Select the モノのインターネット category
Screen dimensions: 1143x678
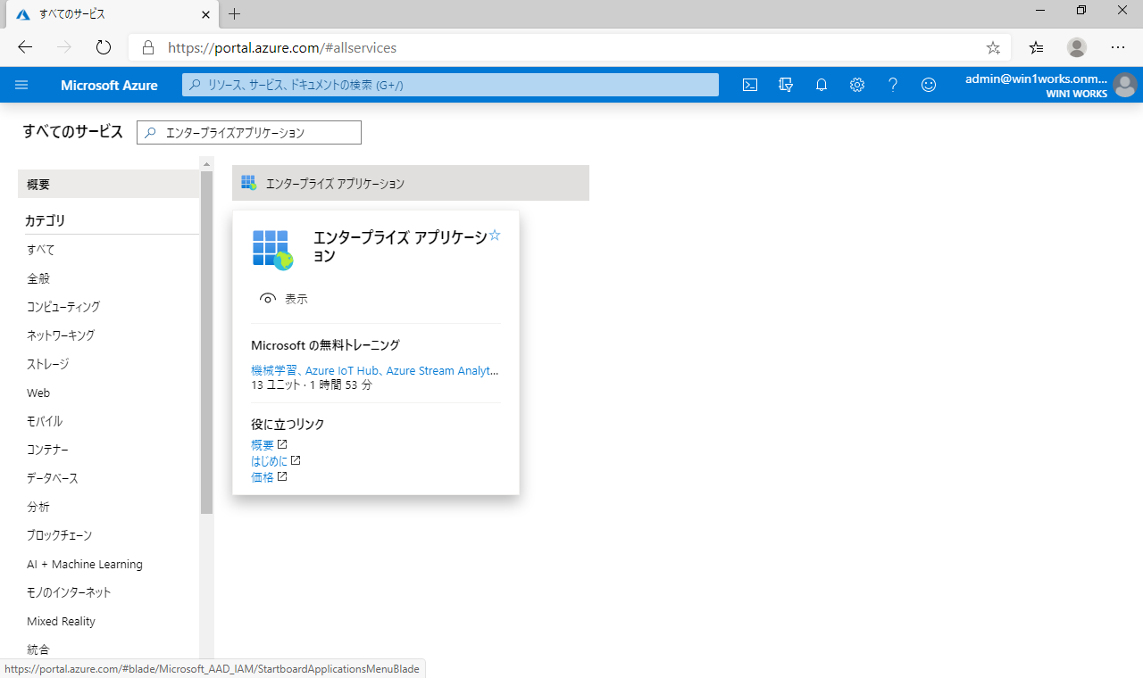69,591
